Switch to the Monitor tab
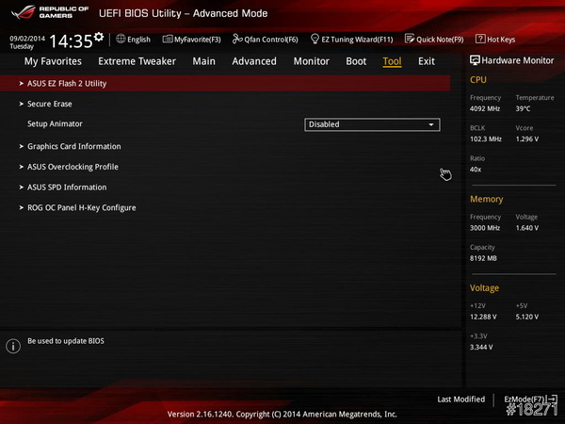Viewport: 565px width, 424px height. click(x=312, y=61)
